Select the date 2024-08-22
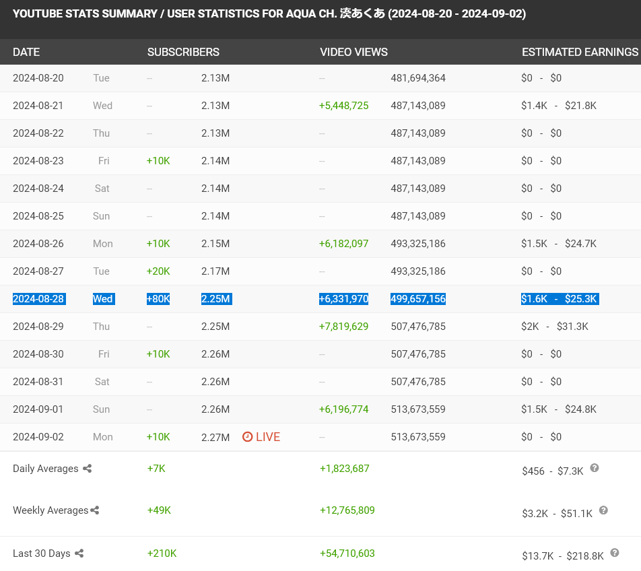The image size is (641, 571). tap(38, 133)
